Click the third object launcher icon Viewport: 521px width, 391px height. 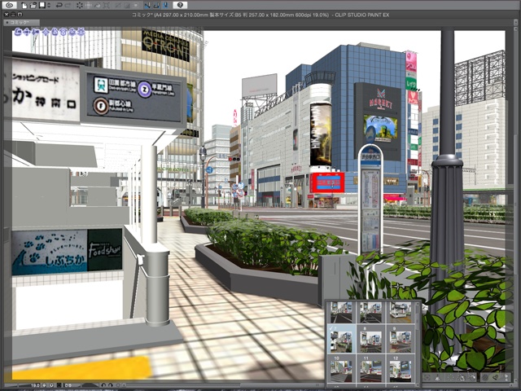pyautogui.click(x=450, y=377)
